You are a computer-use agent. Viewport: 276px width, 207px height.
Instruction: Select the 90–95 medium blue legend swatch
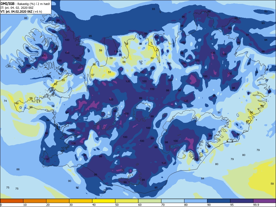(x=219, y=201)
